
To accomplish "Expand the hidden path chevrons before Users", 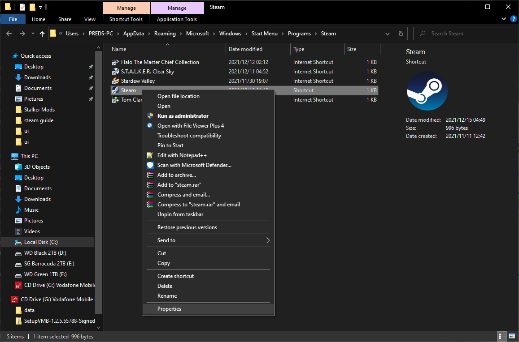I will tap(61, 34).
